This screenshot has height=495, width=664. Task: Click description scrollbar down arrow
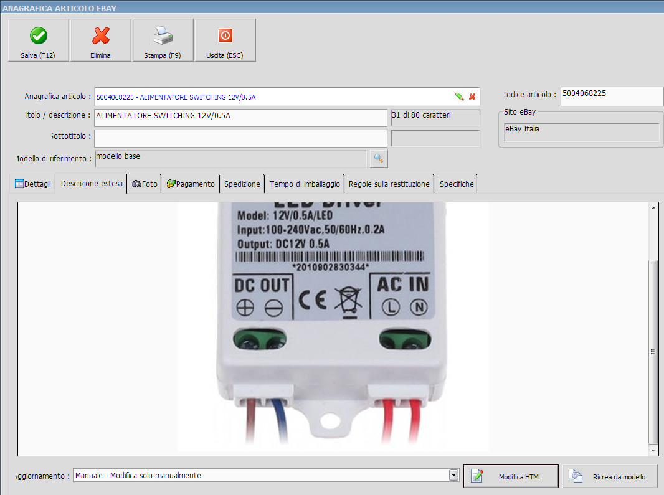point(653,451)
